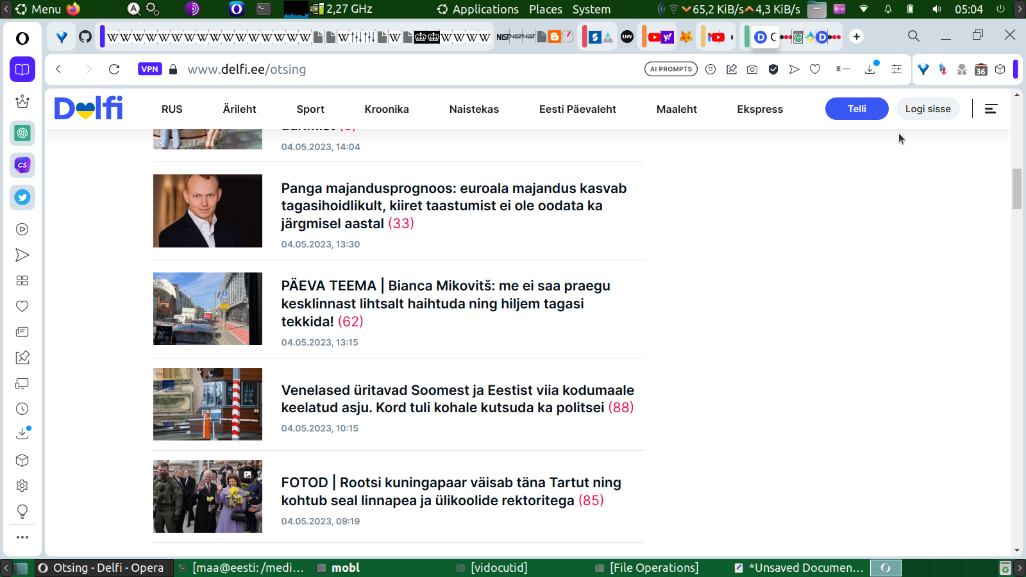This screenshot has width=1026, height=577.
Task: Switch to the maa@eesti terminal taskbar window
Action: coord(241,568)
